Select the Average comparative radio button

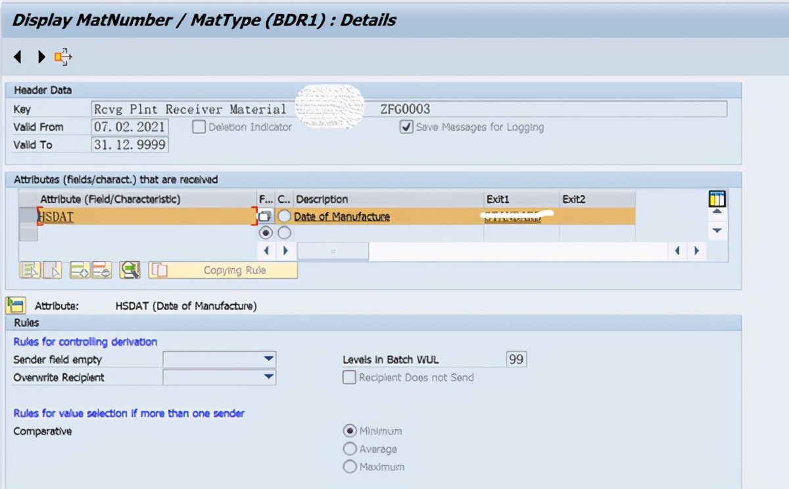pyautogui.click(x=349, y=449)
